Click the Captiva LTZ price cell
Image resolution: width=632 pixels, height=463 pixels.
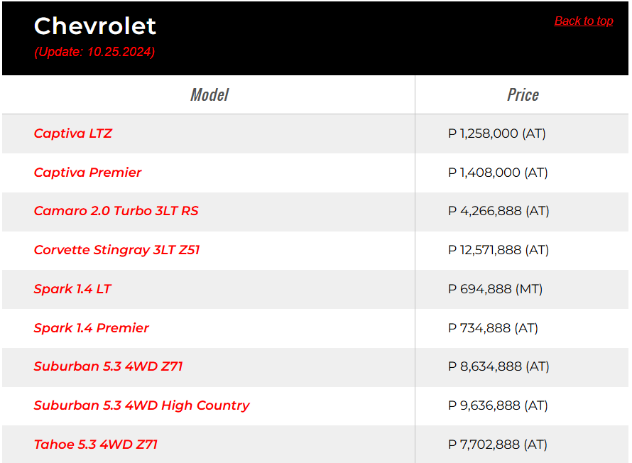(x=497, y=134)
